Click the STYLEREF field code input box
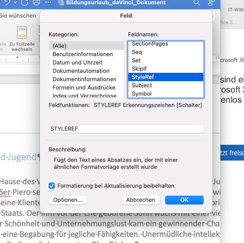Viewport: 244px width, 243px height. (126, 129)
